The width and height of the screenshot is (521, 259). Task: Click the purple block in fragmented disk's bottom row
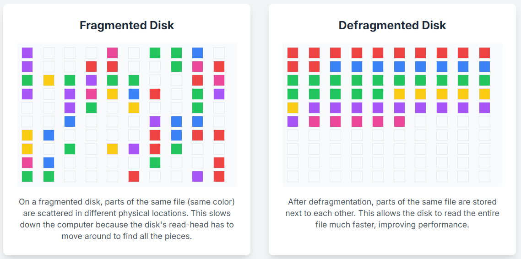pos(198,177)
